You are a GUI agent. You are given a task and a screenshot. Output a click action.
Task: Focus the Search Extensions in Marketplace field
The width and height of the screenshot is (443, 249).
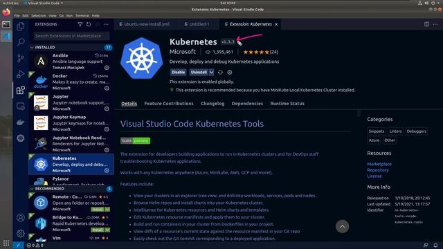pos(71,36)
